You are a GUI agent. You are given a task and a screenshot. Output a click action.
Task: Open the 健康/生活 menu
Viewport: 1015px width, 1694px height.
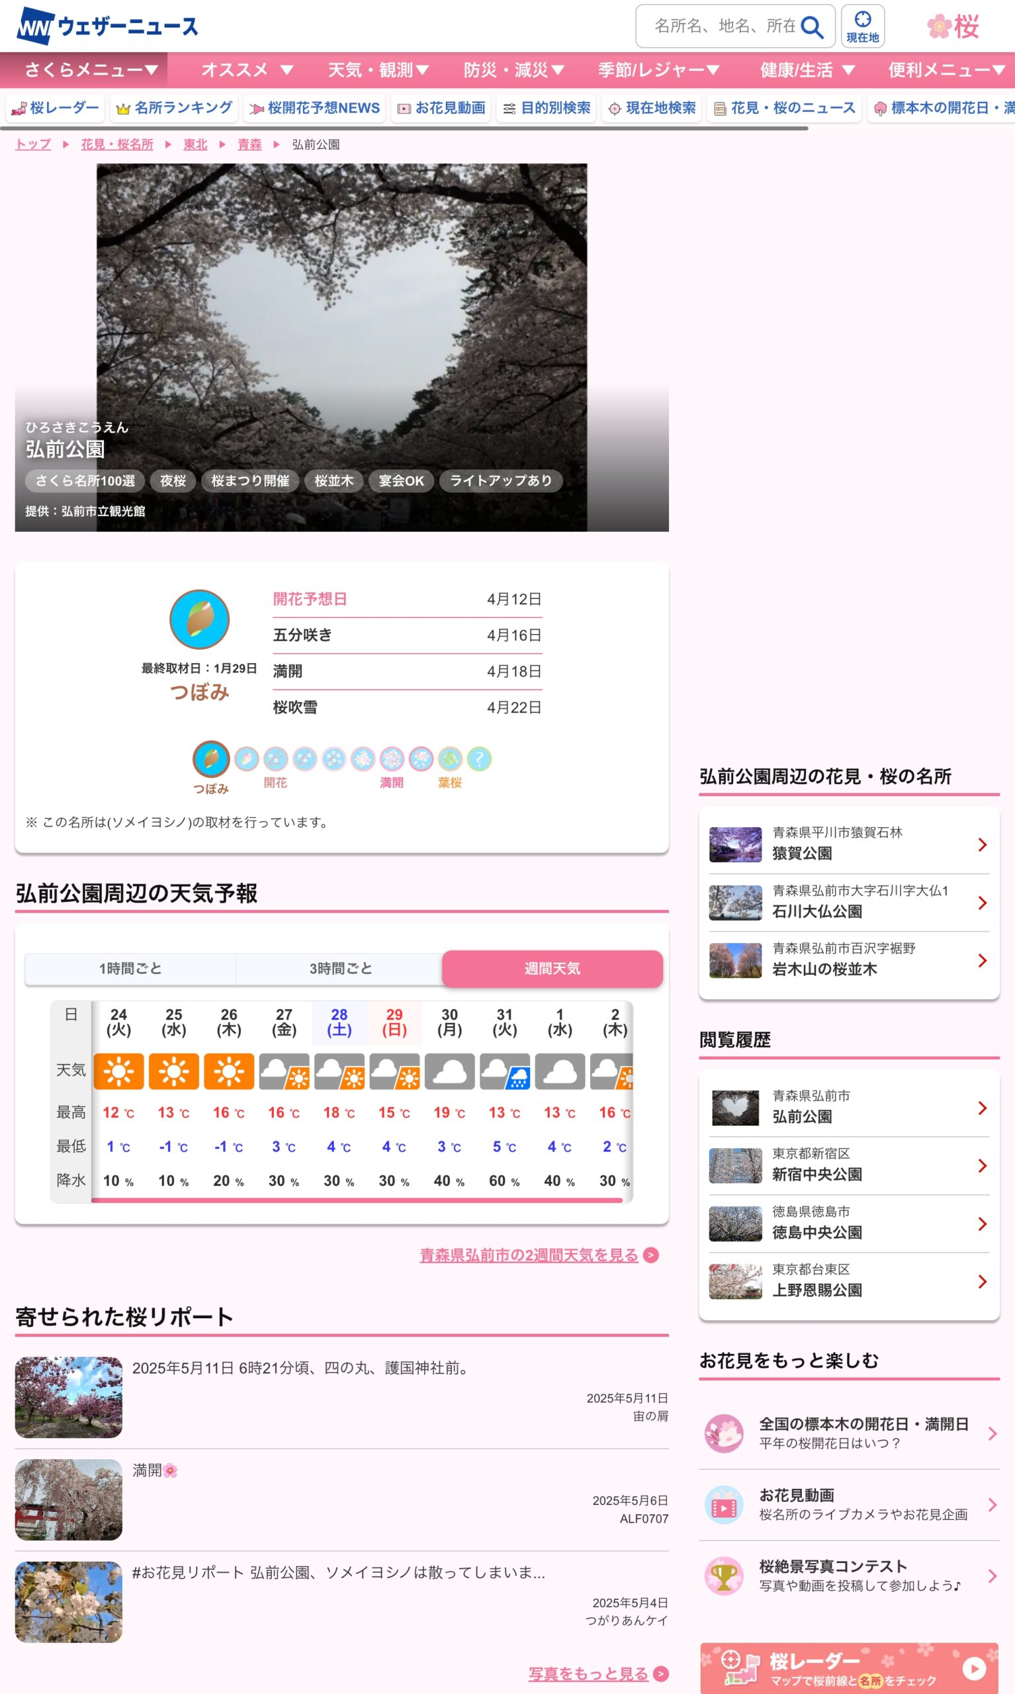coord(807,69)
